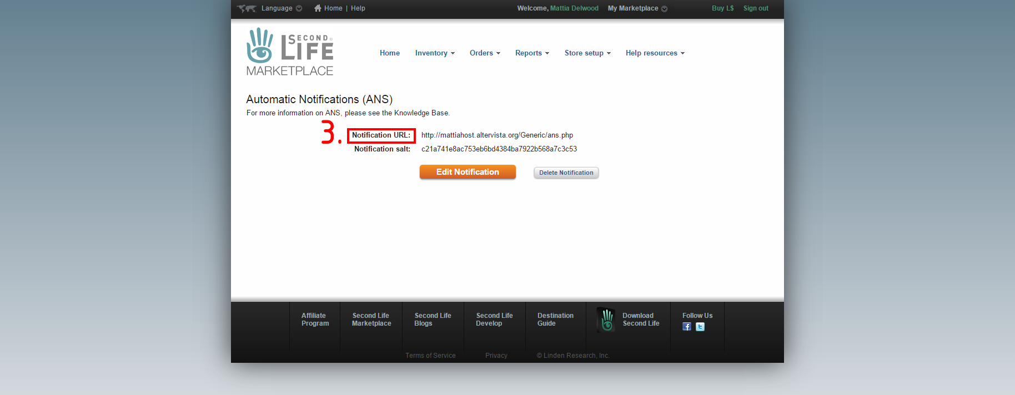This screenshot has height=395, width=1015.
Task: Click the house icon beside Home
Action: tap(318, 8)
